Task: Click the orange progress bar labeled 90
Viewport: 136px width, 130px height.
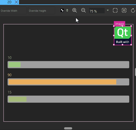Action: click(68, 82)
